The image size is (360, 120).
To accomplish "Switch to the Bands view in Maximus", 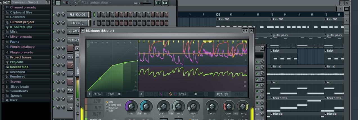I will 239,94.
